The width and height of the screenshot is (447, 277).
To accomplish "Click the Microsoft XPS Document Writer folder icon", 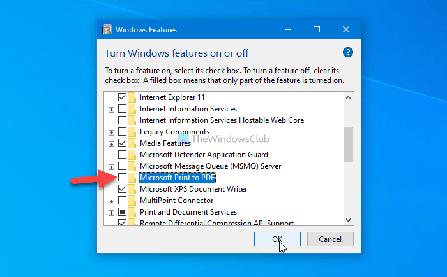I will 132,189.
